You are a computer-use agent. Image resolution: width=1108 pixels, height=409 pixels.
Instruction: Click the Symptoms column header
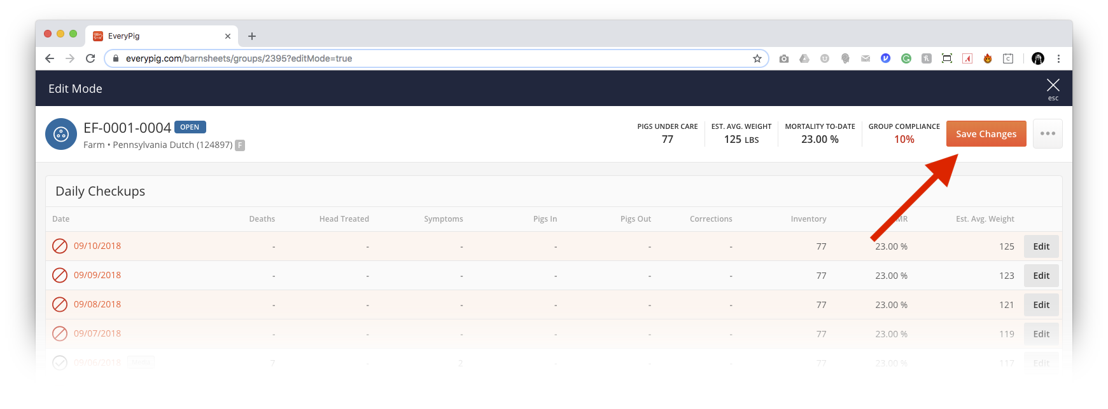pyautogui.click(x=444, y=219)
